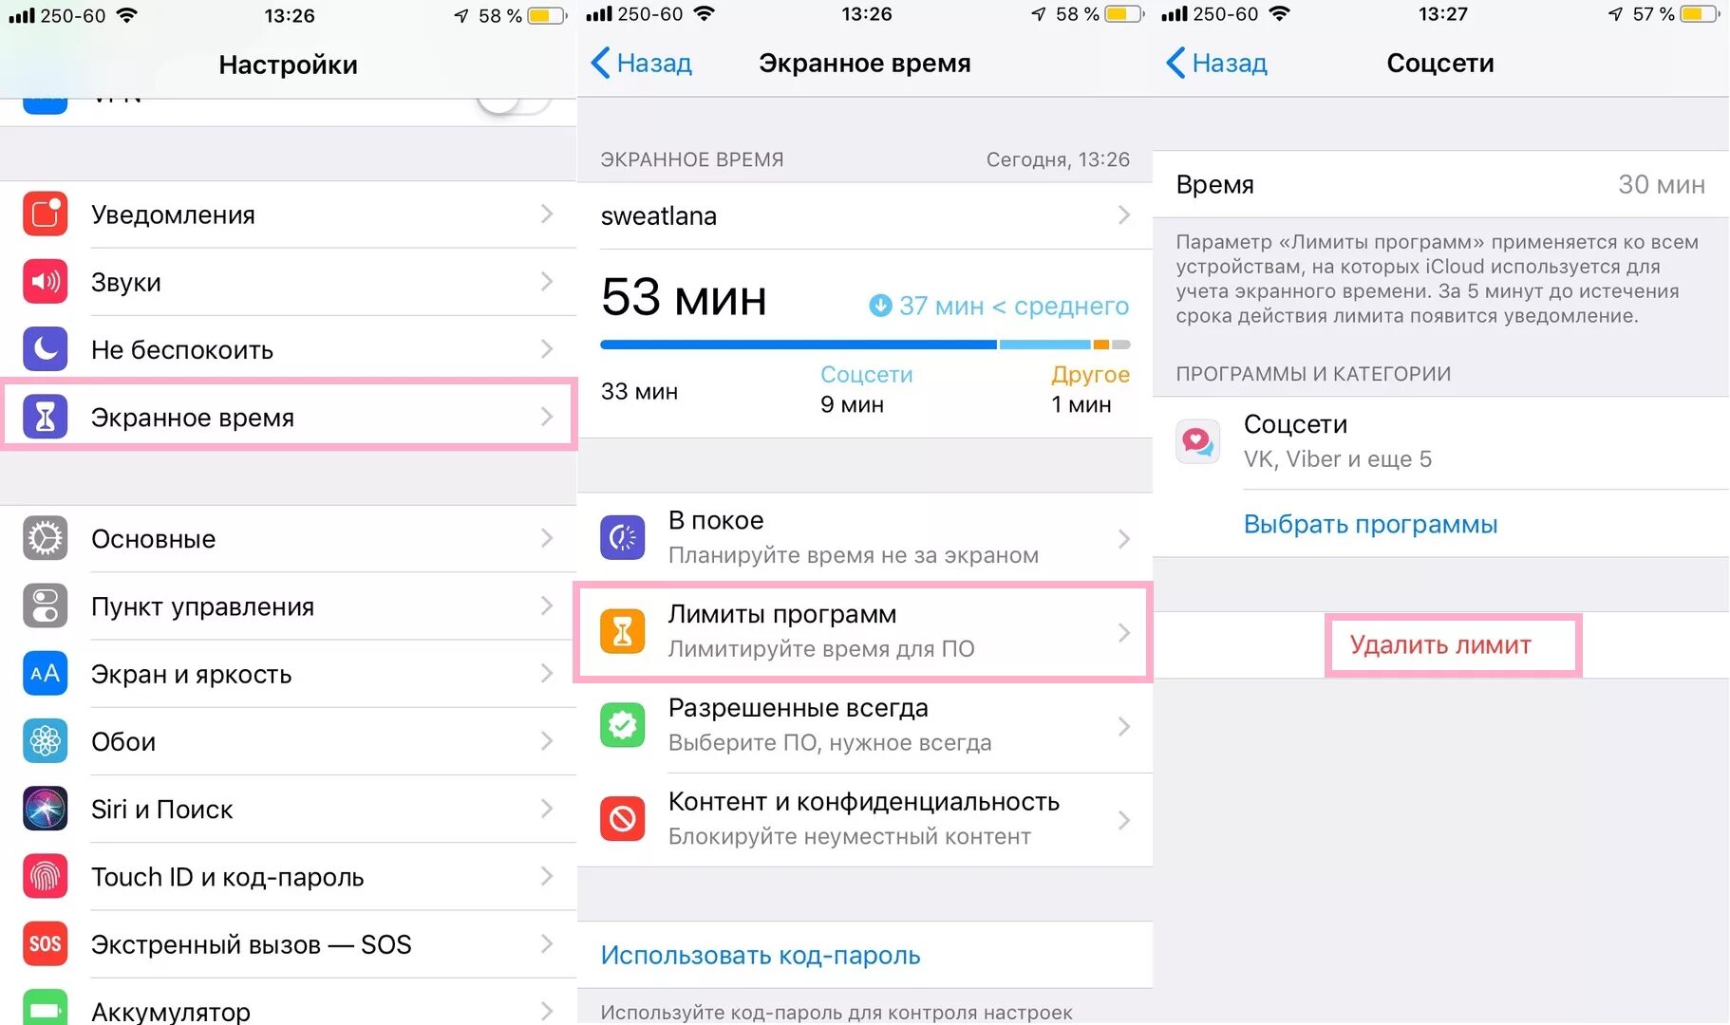This screenshot has height=1025, width=1730.
Task: Tap the Соцсети category chat-heart icon
Action: 1198,441
